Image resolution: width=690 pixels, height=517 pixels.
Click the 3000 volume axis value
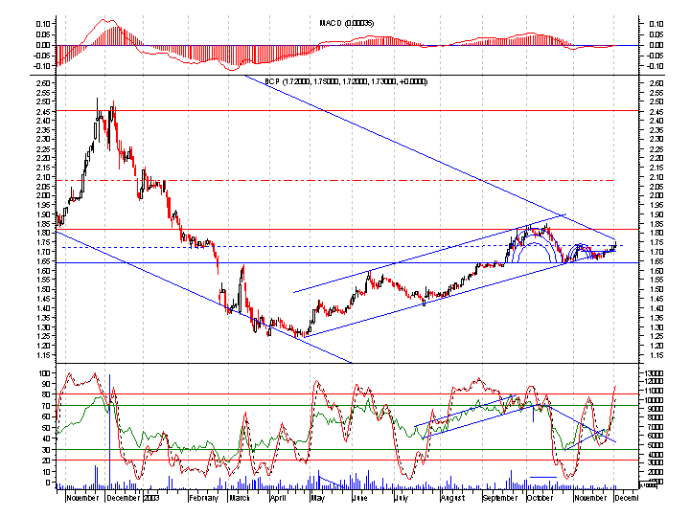click(x=655, y=462)
